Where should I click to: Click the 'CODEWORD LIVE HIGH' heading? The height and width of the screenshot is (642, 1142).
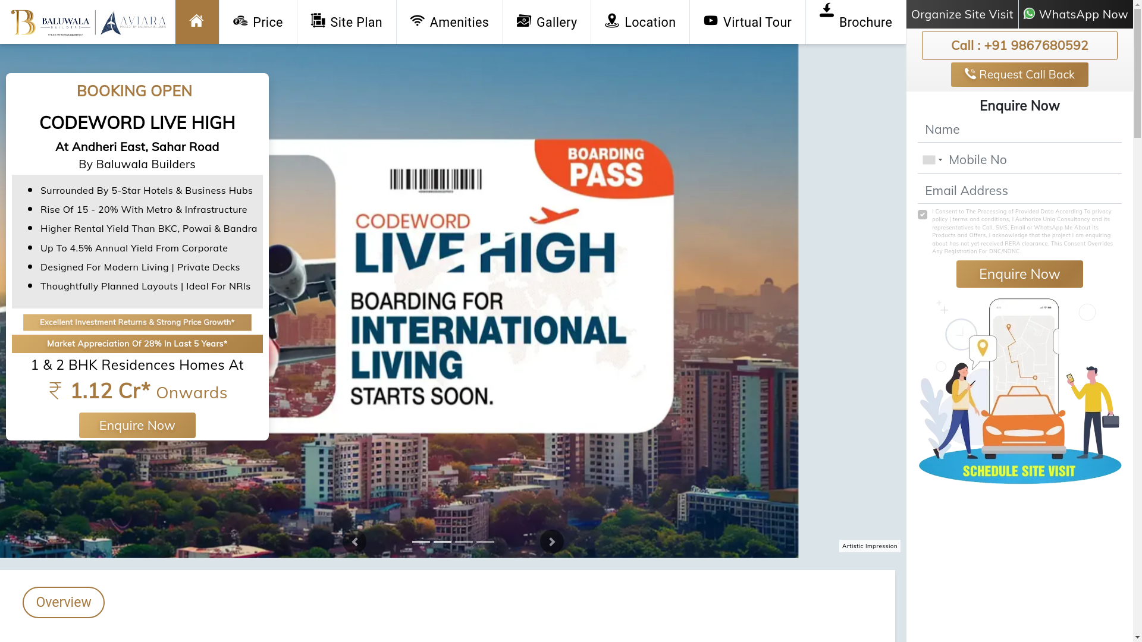[x=137, y=122]
